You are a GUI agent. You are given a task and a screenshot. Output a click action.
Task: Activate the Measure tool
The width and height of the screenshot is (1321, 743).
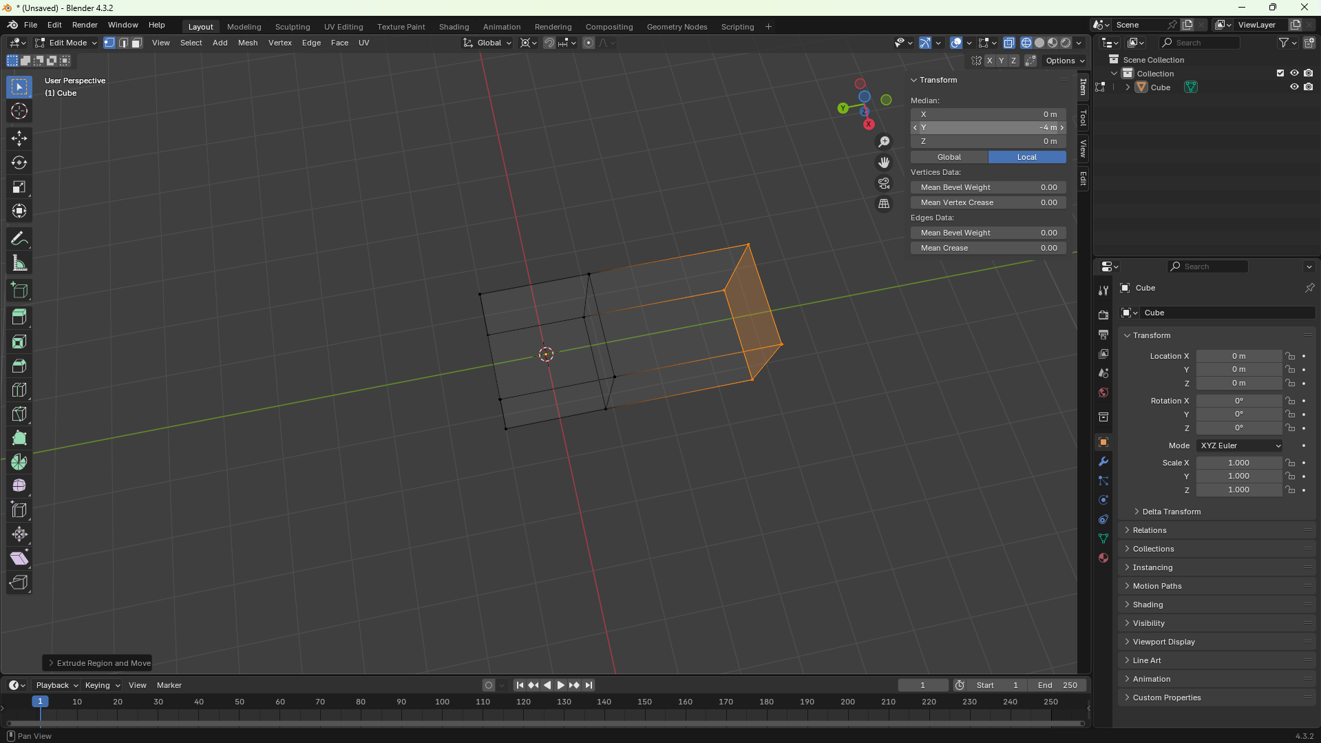tap(19, 263)
